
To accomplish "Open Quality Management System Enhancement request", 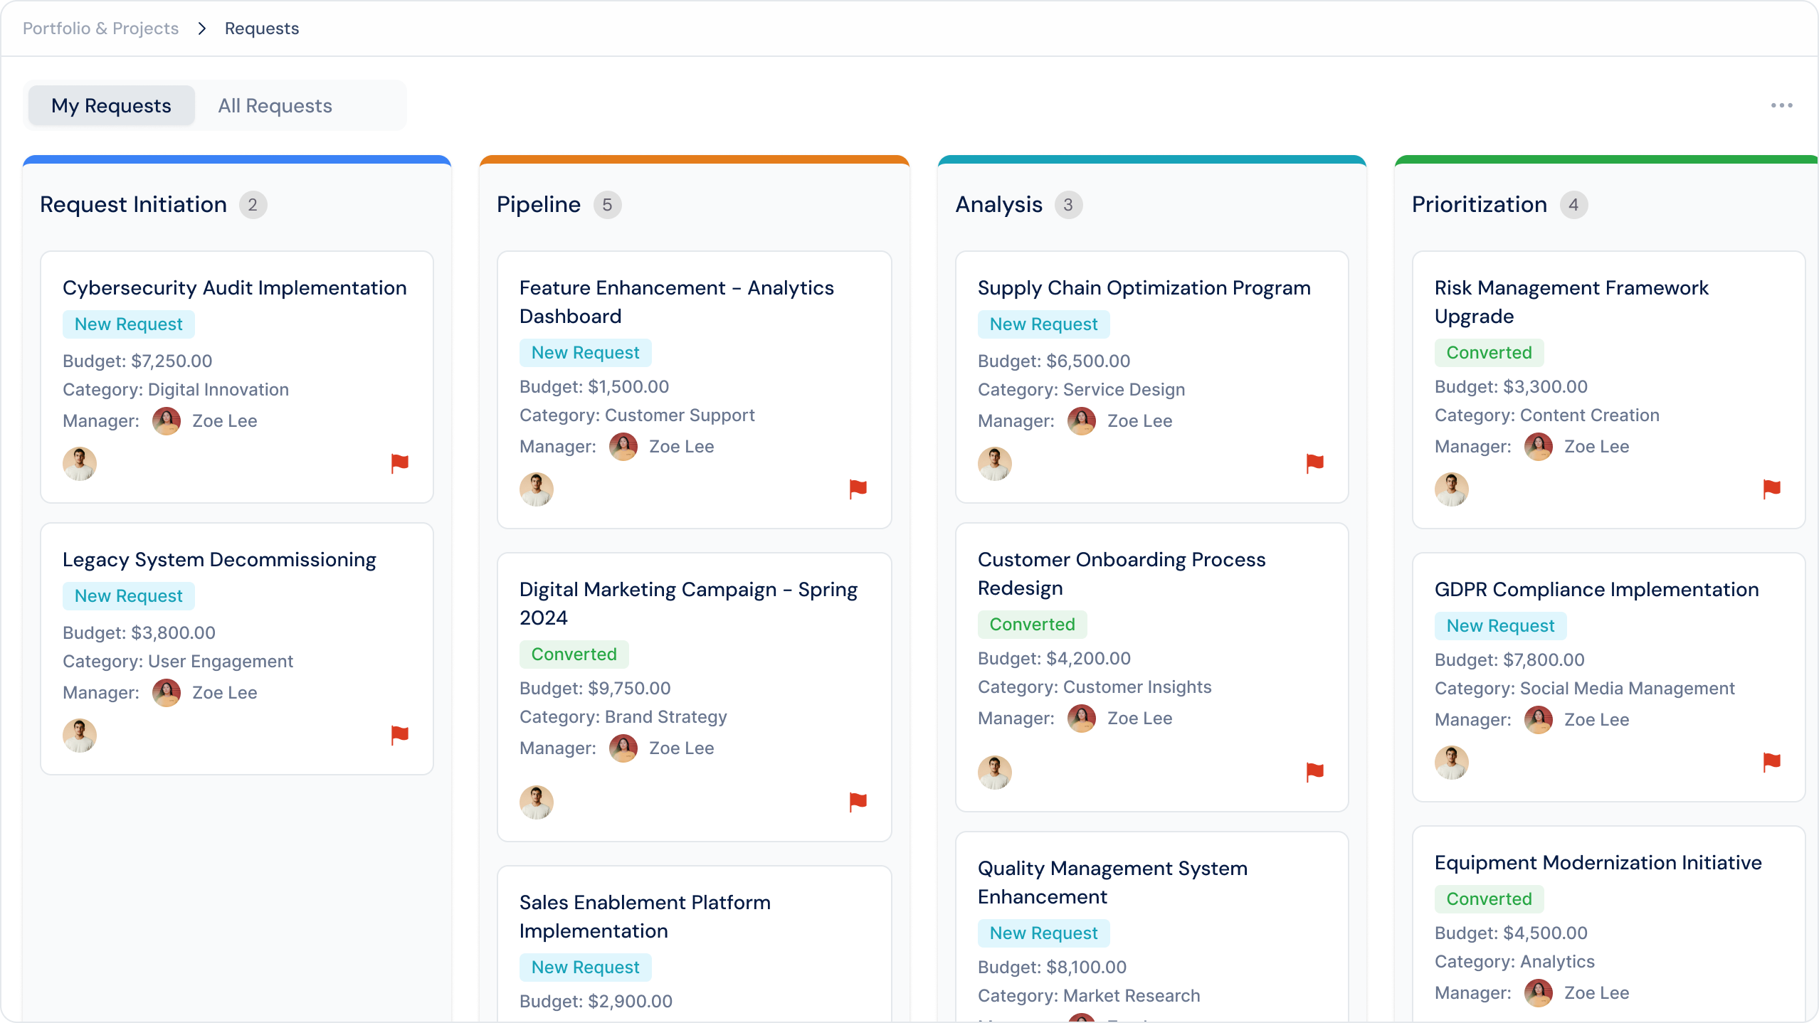I will pos(1112,882).
